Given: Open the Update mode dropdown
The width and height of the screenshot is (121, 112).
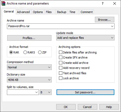Looking at the screenshot, I should tap(85, 38).
